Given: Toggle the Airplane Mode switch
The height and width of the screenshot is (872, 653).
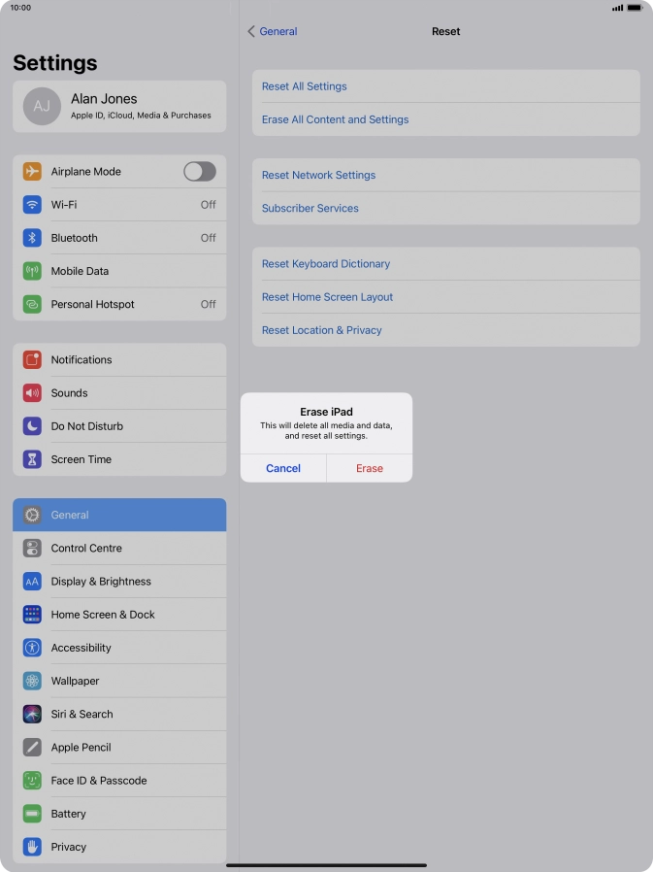Looking at the screenshot, I should pos(200,171).
